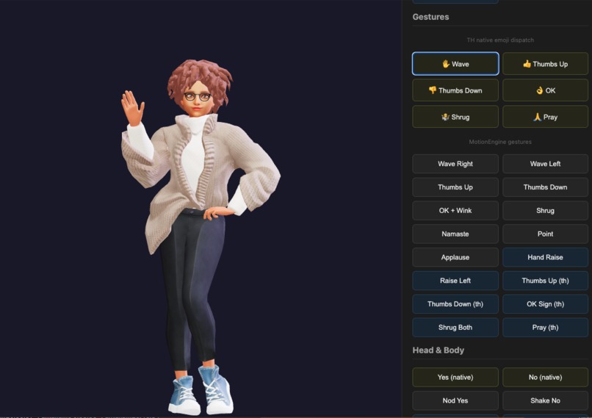The width and height of the screenshot is (592, 418).
Task: Play the Wave Right gesture
Action: point(455,164)
